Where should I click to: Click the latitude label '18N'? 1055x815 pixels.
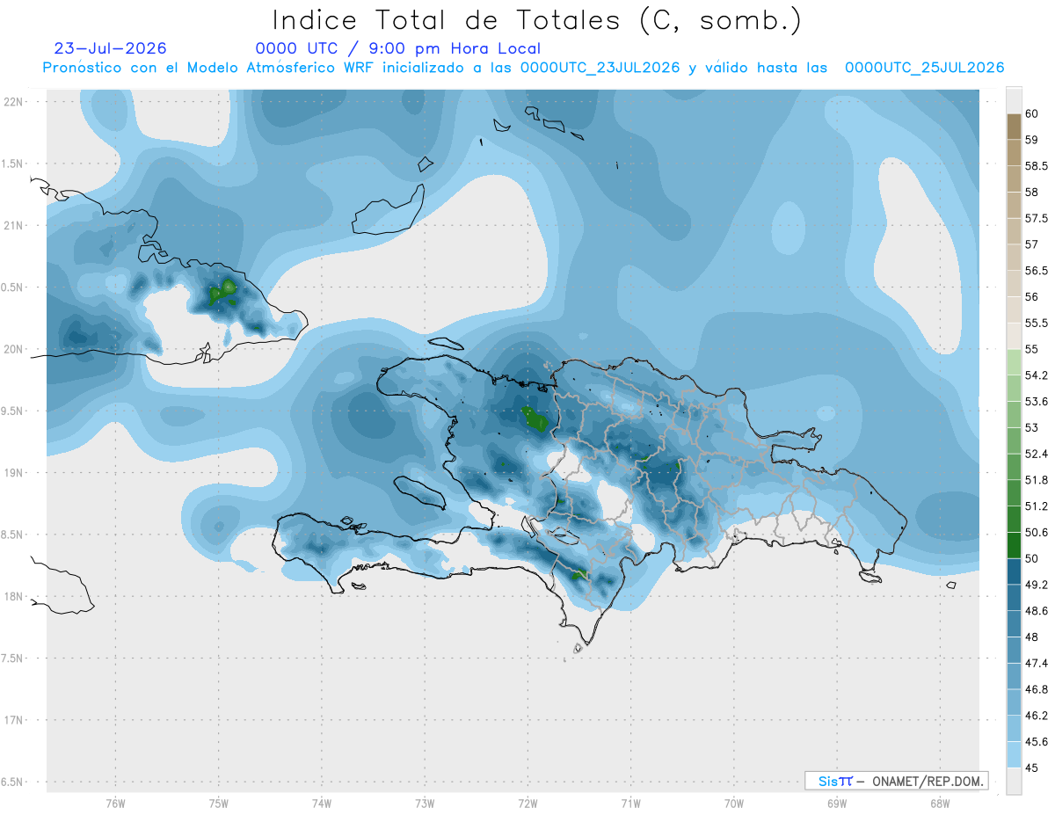pyautogui.click(x=13, y=596)
